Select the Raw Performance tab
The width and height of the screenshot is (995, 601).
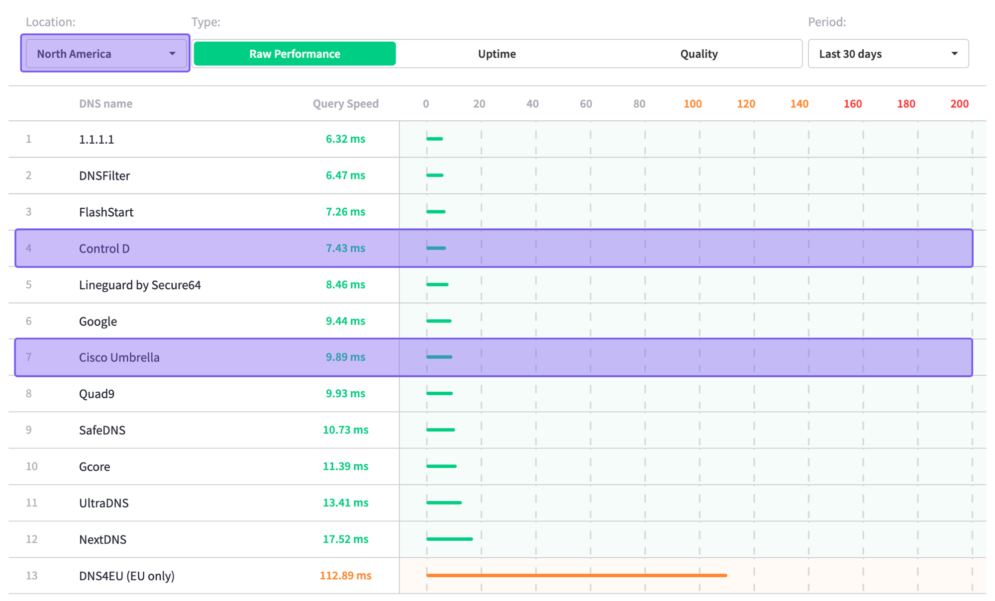point(295,54)
